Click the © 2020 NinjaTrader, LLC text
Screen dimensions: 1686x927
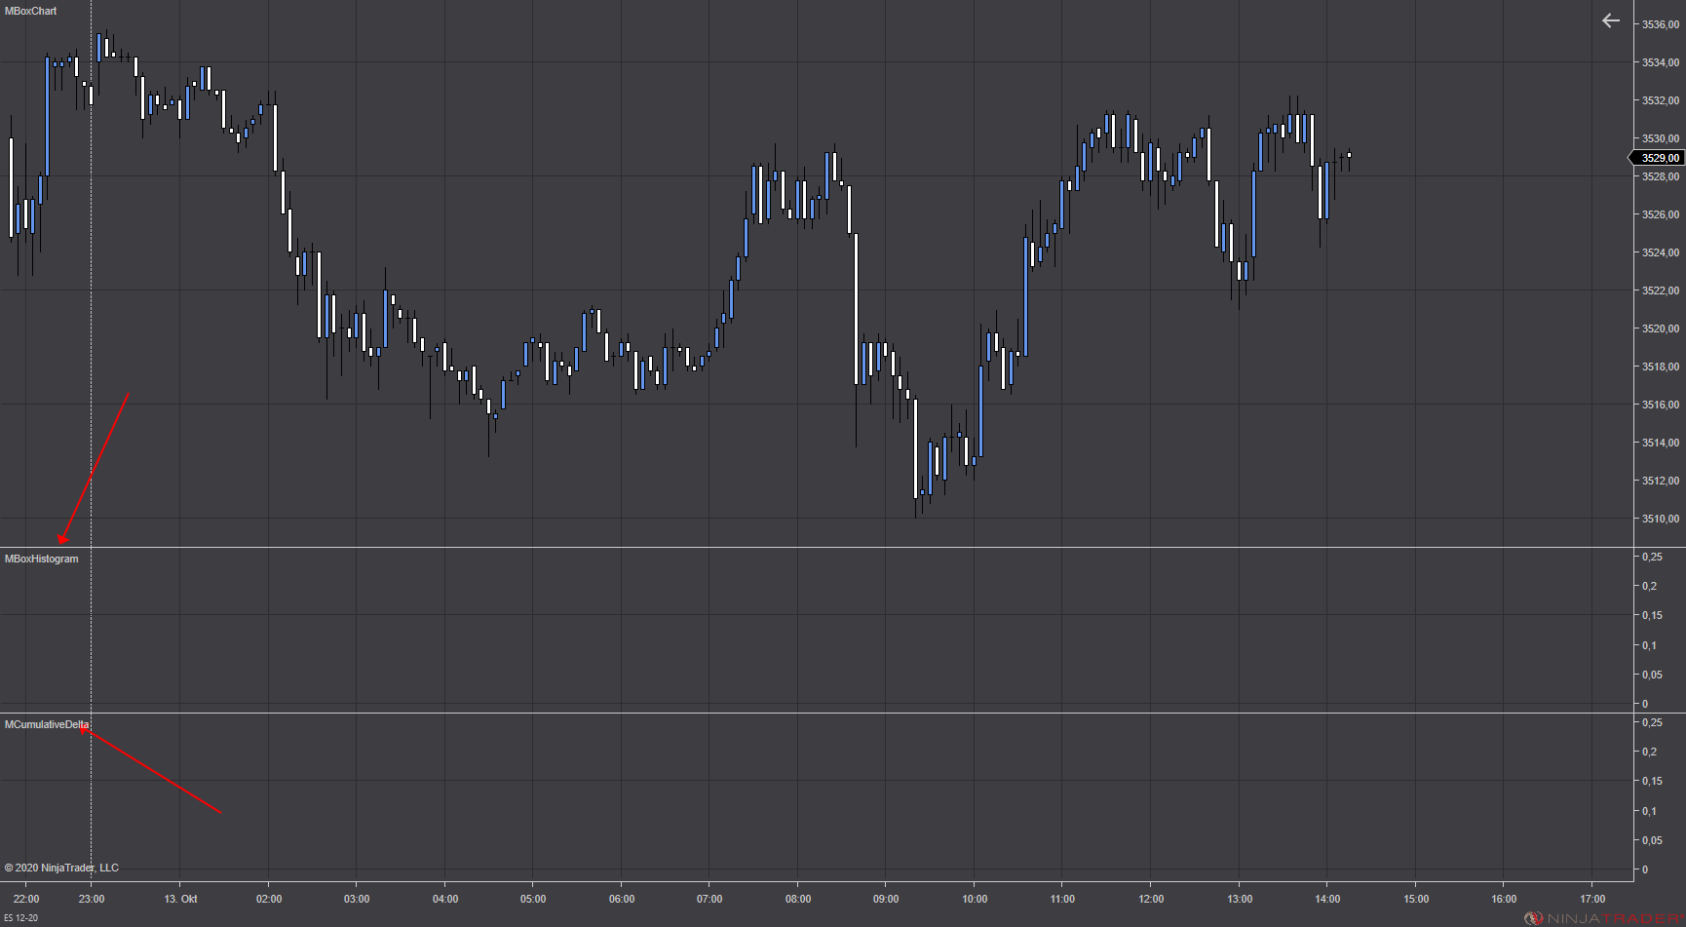[x=61, y=868]
